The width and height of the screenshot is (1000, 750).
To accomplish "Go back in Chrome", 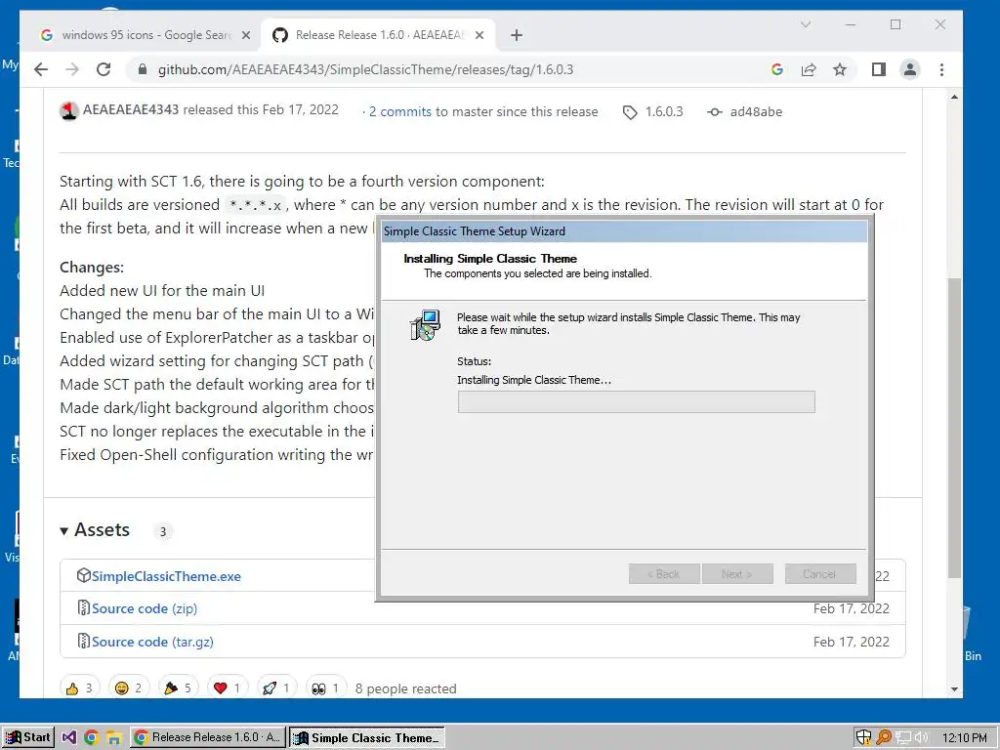I will point(41,69).
